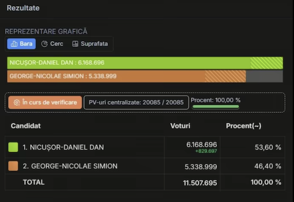The image size is (294, 202).
Task: Sort by the Voturi column header
Action: pos(180,126)
